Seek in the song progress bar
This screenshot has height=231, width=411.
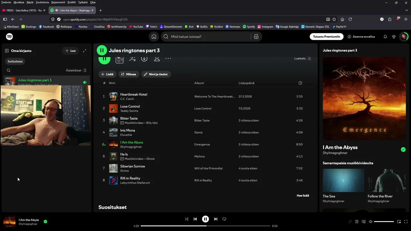pyautogui.click(x=205, y=226)
